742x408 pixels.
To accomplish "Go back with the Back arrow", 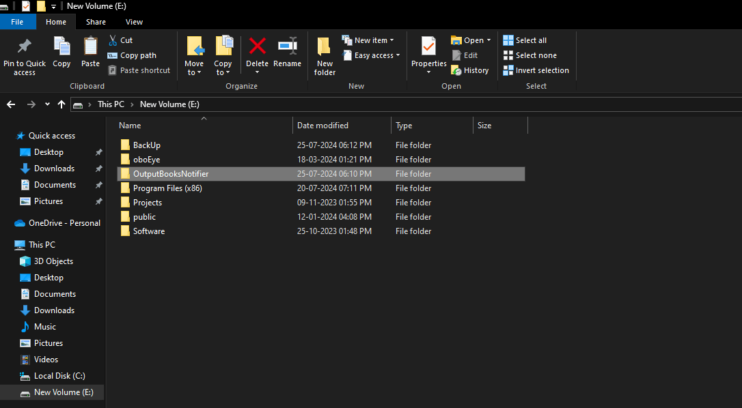I will click(x=11, y=104).
